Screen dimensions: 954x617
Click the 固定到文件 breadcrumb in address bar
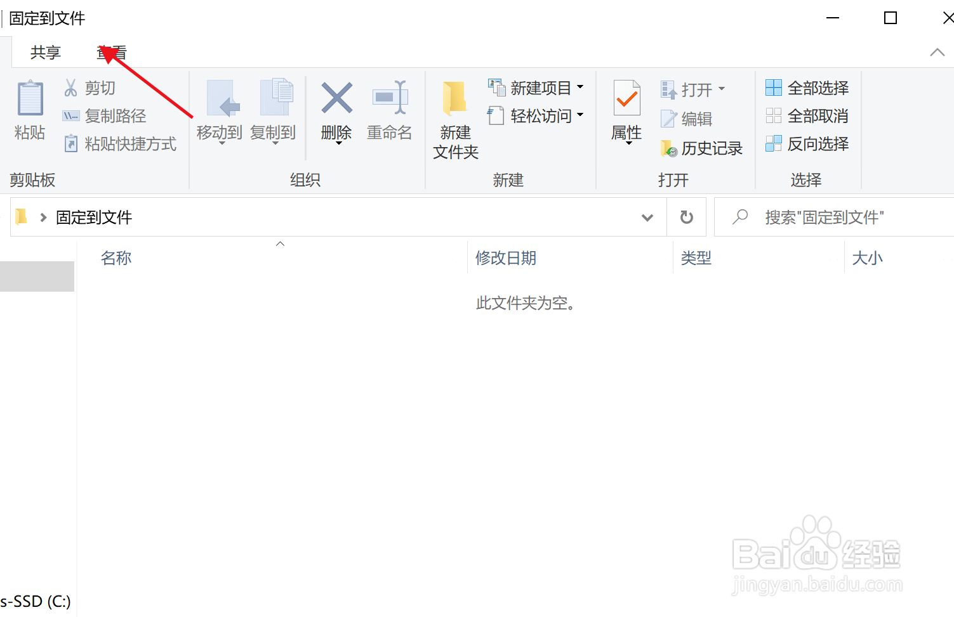94,218
